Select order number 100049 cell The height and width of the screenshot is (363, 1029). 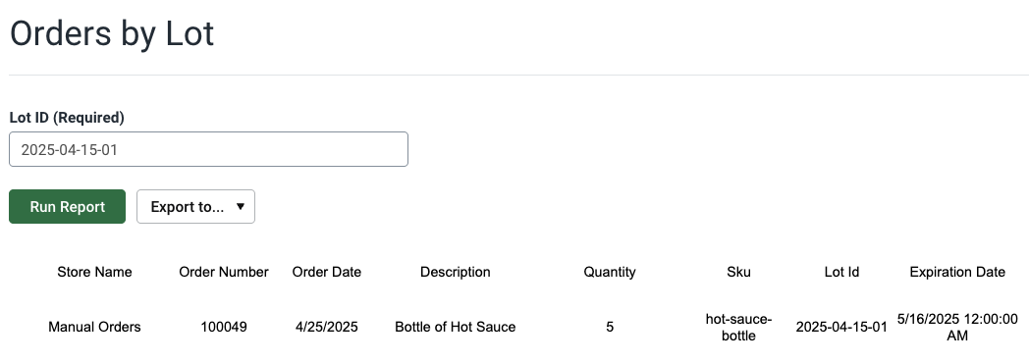tap(224, 327)
